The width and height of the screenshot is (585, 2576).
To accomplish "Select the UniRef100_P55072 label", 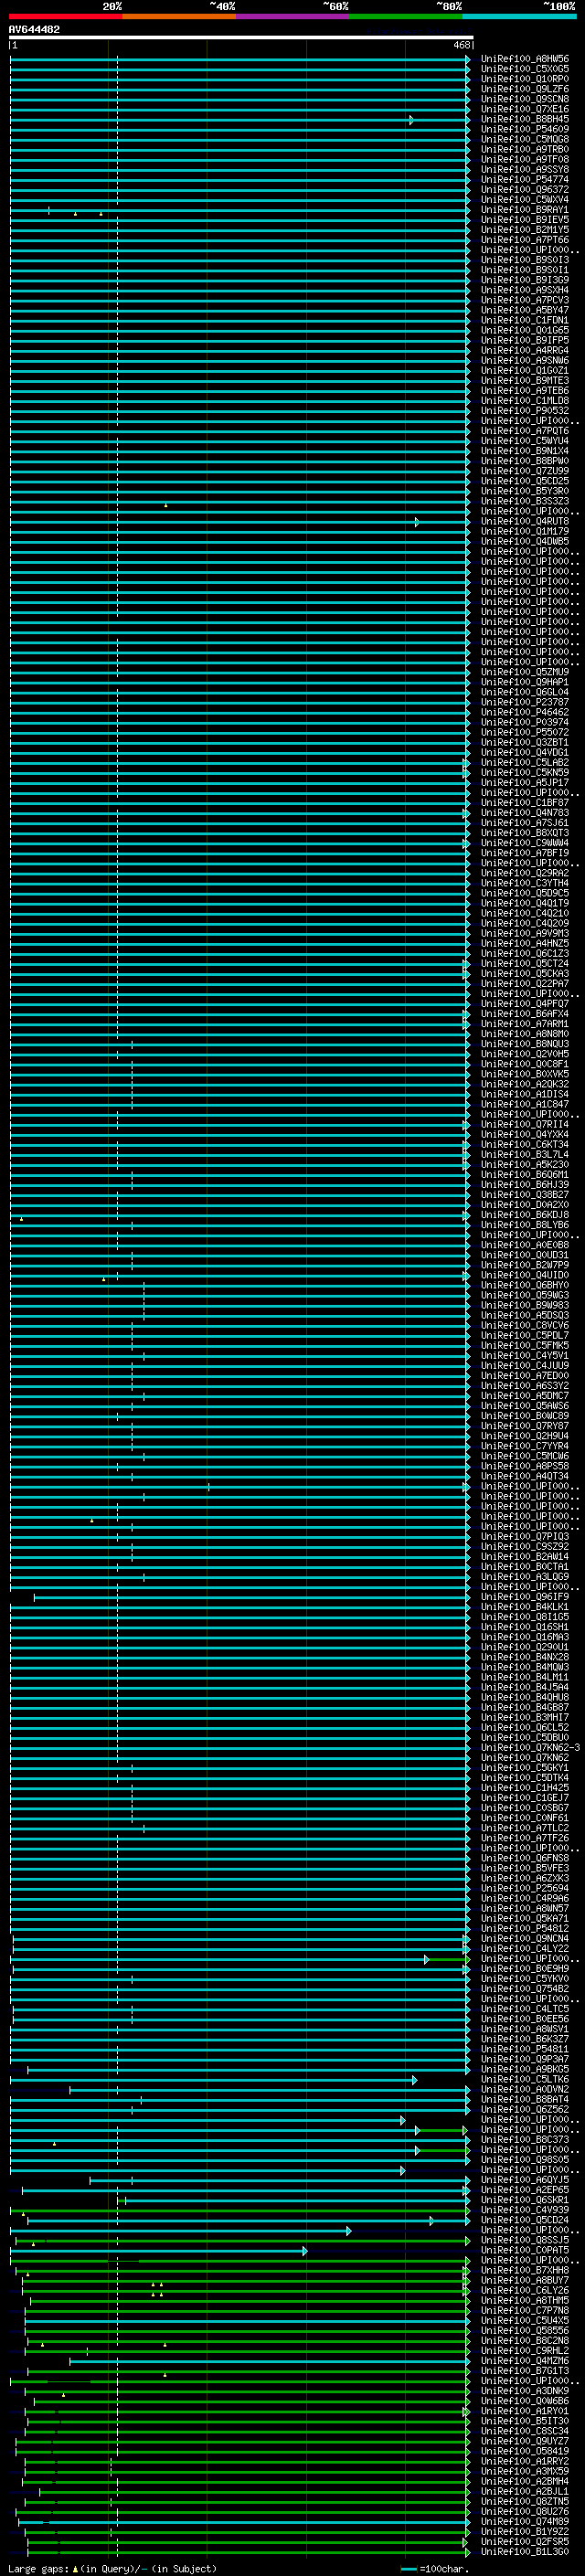I will (525, 733).
